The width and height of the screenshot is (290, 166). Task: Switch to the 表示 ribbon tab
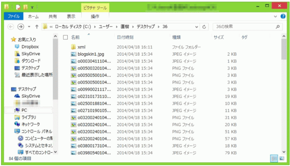point(71,16)
